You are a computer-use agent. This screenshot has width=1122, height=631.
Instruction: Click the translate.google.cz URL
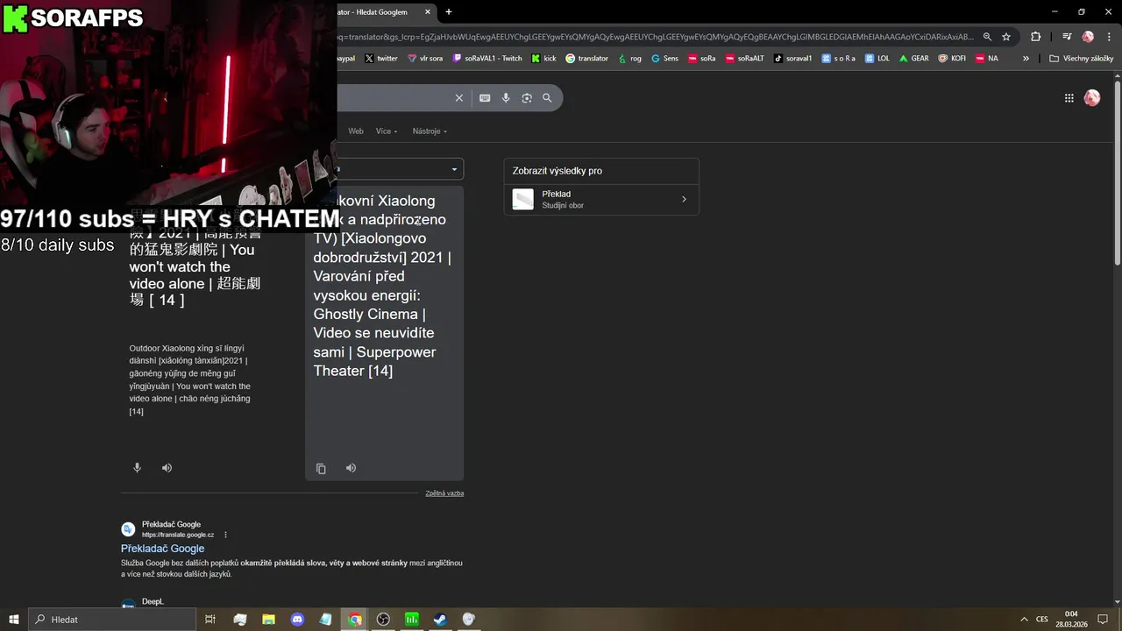(x=178, y=535)
